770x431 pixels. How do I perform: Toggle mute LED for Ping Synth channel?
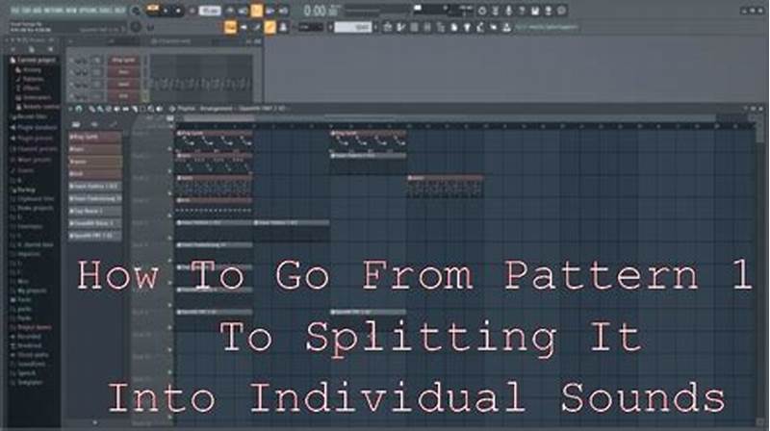(71, 61)
